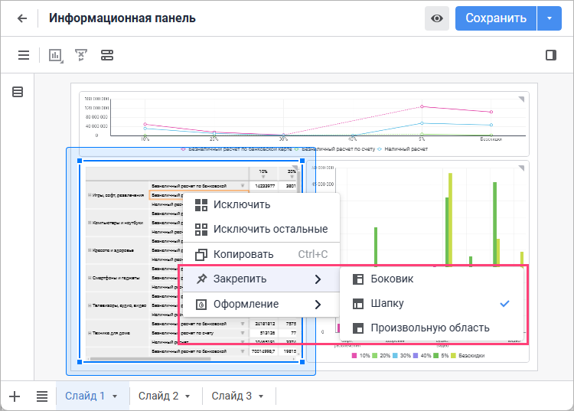Click the clear filter toolbar icon

click(x=81, y=55)
